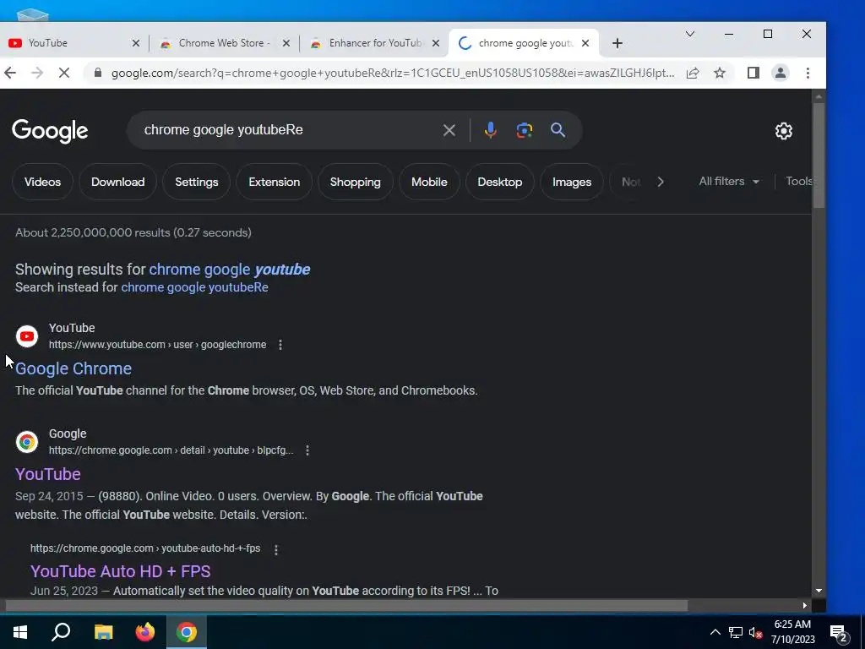Open tab search dropdown arrow
Screen dimensions: 865x649
pos(689,34)
